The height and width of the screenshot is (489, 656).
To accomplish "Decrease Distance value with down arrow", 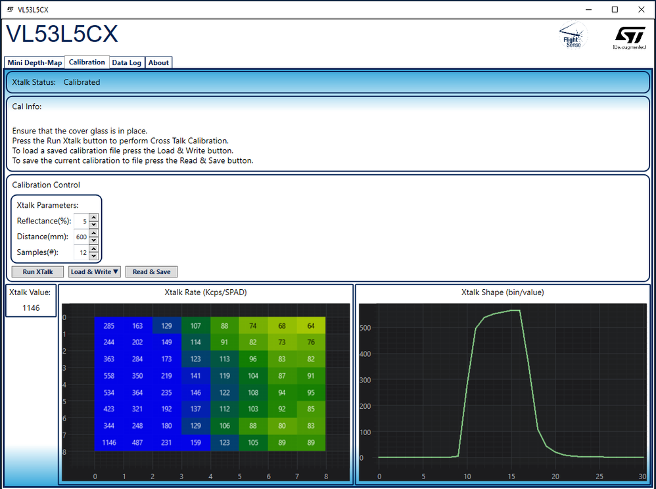I will [94, 241].
